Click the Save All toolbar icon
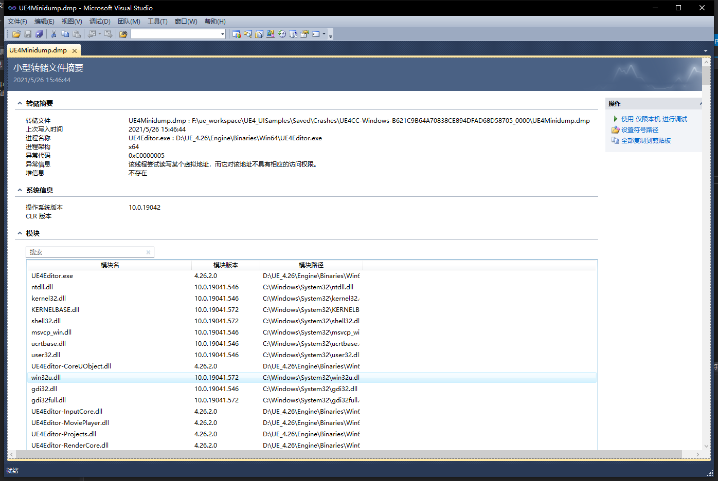Viewport: 718px width, 481px height. pyautogui.click(x=39, y=34)
